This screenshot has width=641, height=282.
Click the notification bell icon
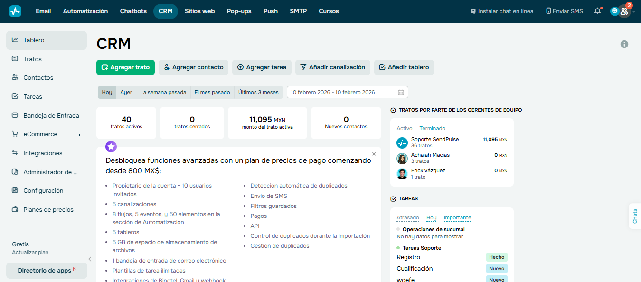(x=597, y=10)
